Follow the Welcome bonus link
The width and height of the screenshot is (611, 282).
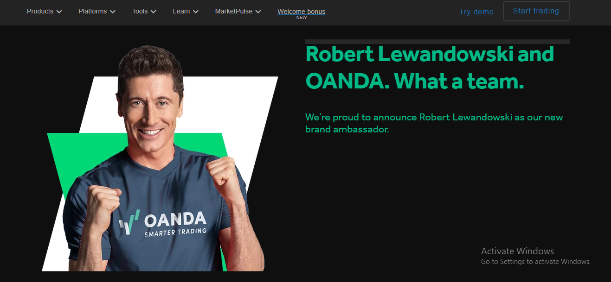pos(302,12)
